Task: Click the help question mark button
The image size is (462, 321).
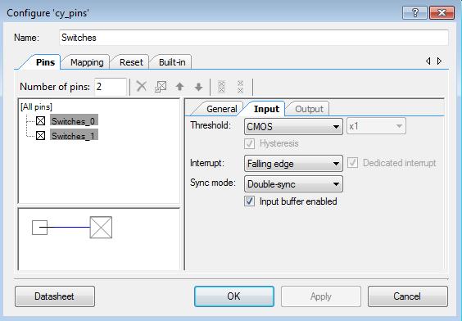Action: click(x=414, y=12)
